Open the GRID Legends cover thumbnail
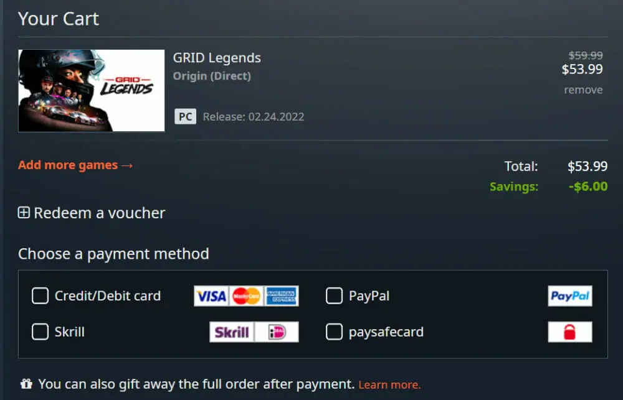The image size is (623, 400). 92,90
